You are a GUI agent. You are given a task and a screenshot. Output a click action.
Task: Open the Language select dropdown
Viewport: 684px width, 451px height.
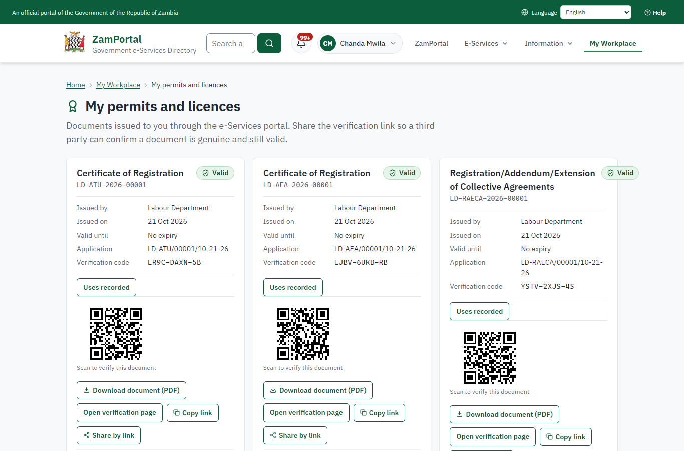[x=596, y=12]
